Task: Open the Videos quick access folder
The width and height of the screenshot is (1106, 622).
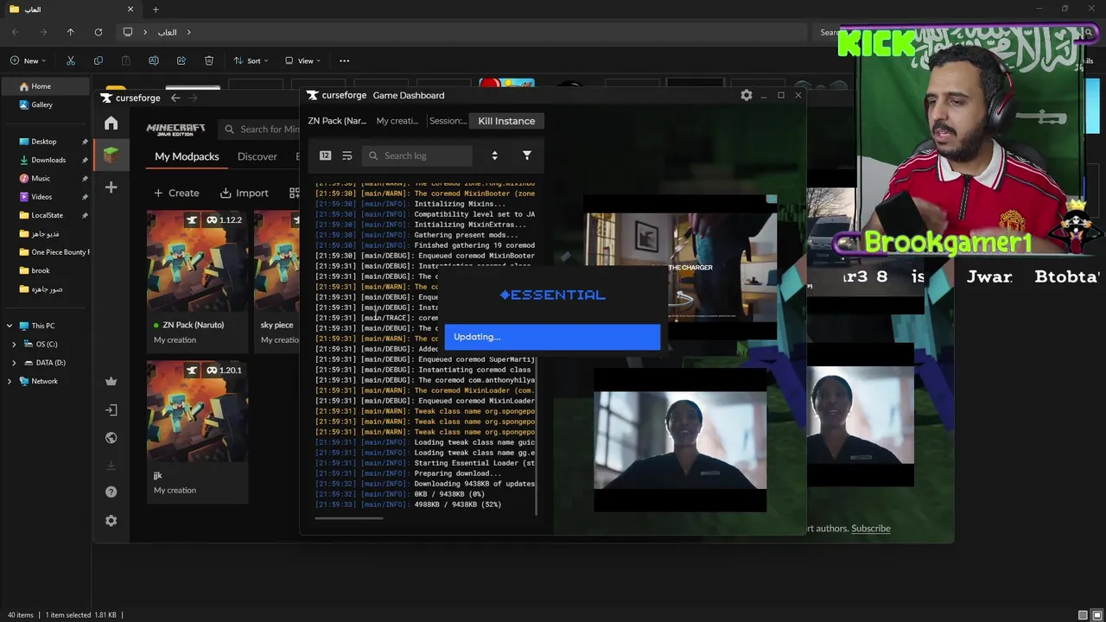Action: click(x=41, y=197)
